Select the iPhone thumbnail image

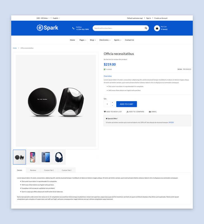pos(33,157)
